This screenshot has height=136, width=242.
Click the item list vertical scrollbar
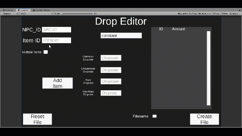coord(208,68)
